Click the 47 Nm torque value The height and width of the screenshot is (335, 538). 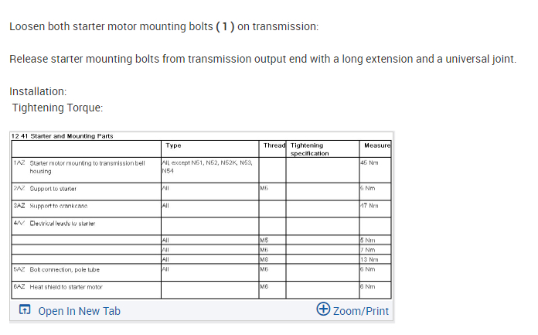pyautogui.click(x=368, y=206)
